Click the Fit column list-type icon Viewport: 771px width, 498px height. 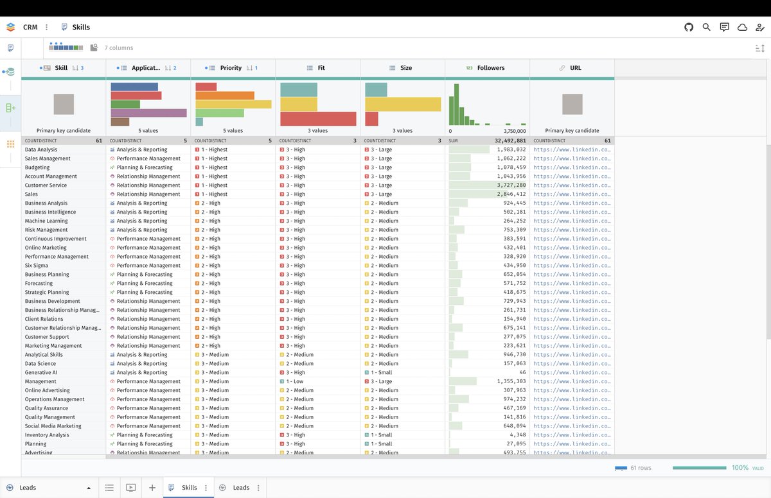pos(310,67)
